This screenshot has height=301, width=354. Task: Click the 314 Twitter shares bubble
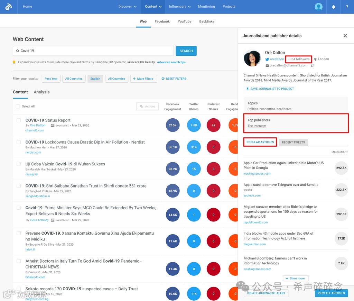[x=194, y=147]
